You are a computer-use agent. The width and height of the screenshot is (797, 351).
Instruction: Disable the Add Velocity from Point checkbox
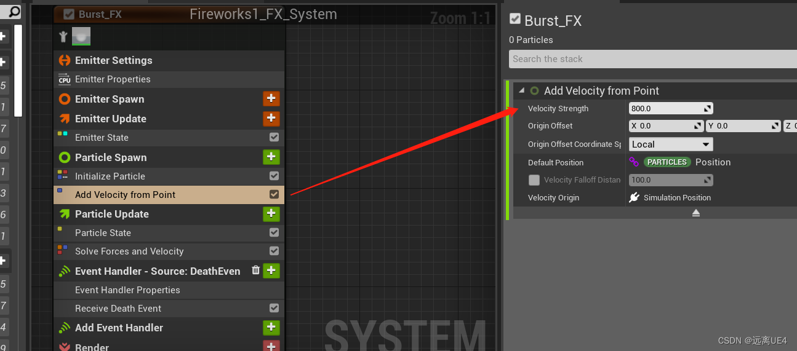click(274, 194)
